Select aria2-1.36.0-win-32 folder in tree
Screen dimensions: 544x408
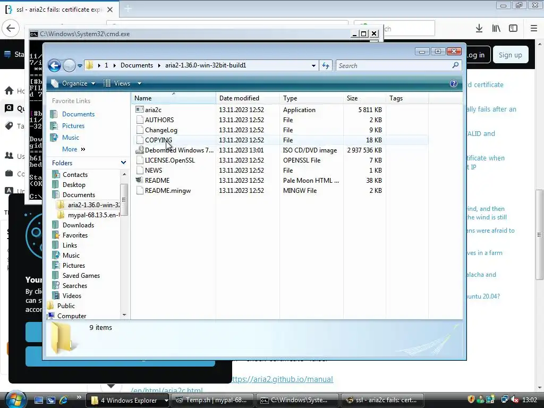coord(93,205)
